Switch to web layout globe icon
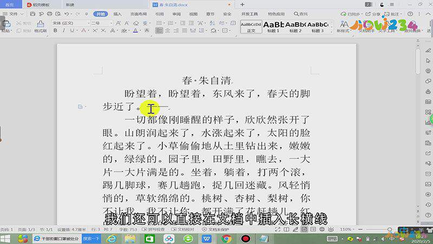Viewport: 433px width, 244px height. pos(322,229)
